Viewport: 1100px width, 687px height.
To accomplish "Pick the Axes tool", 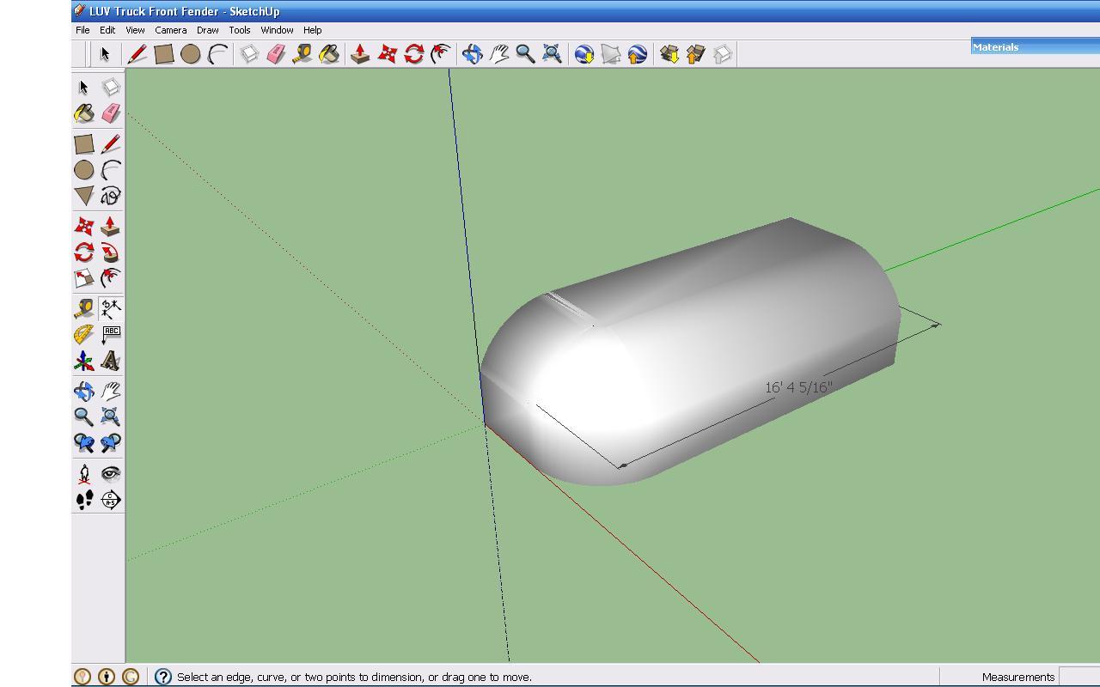I will click(x=83, y=362).
